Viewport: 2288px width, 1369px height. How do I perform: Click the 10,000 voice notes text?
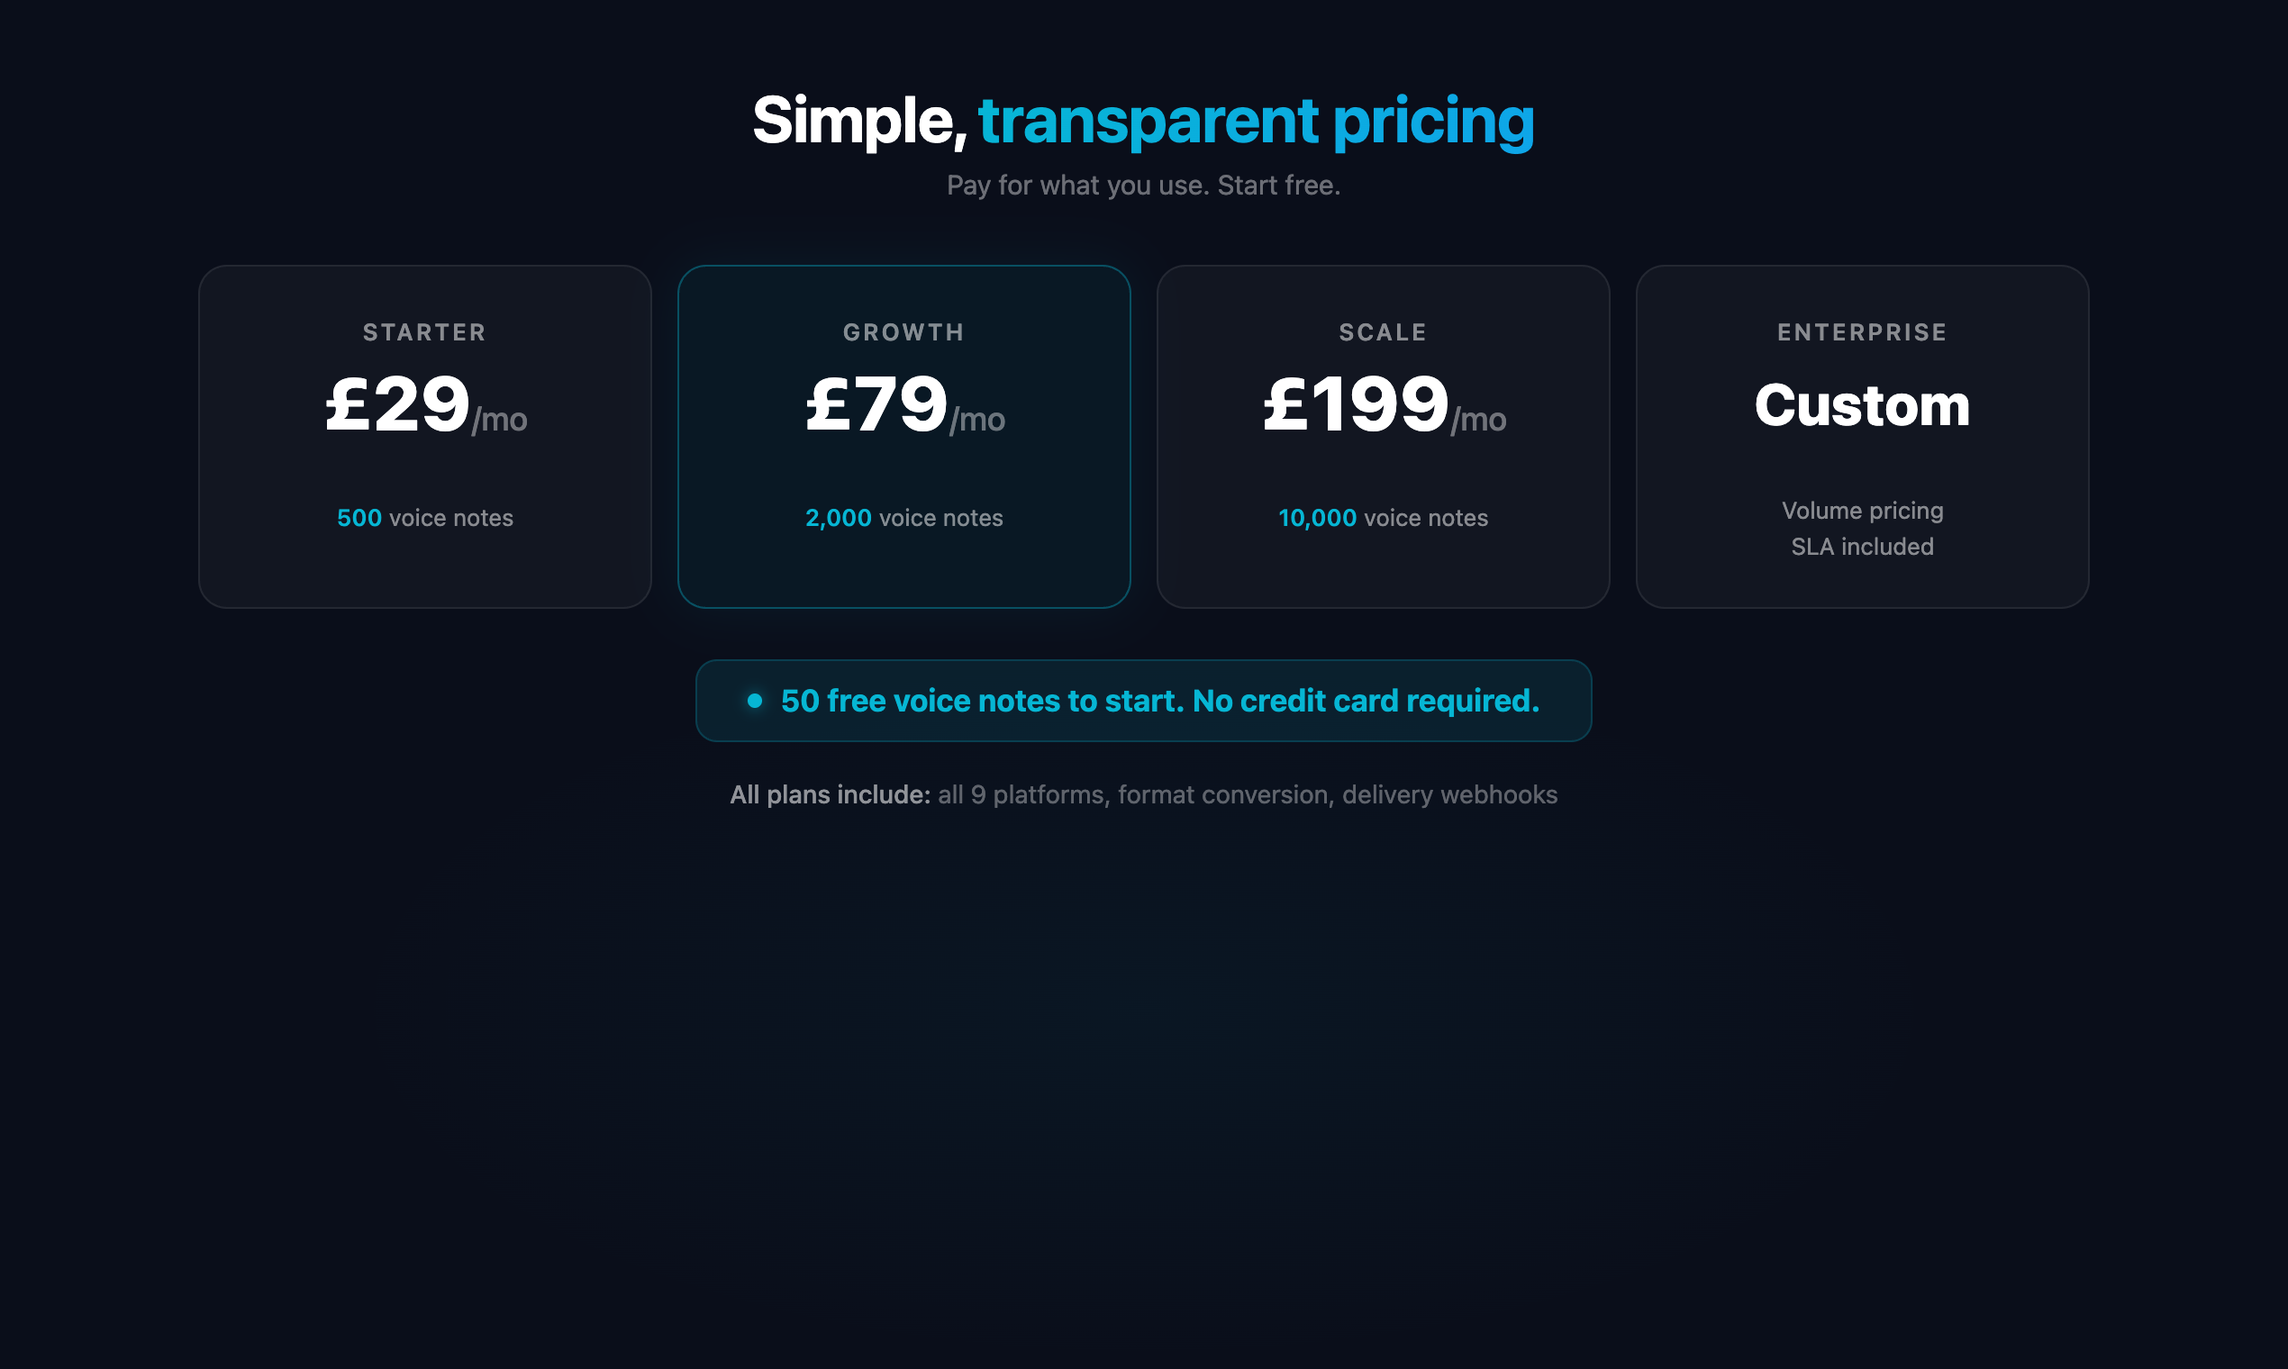click(x=1383, y=518)
